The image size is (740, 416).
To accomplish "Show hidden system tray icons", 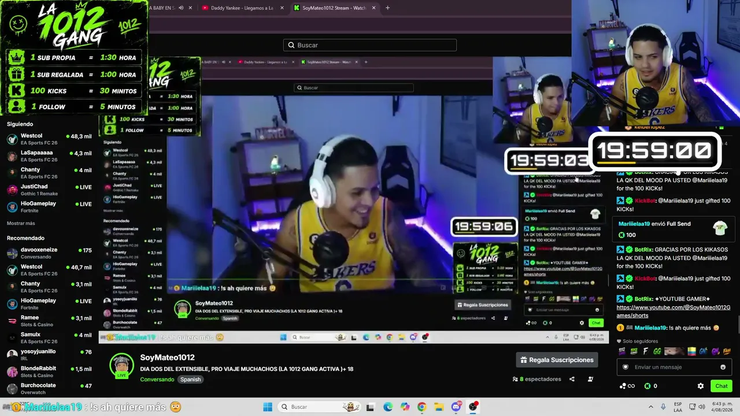I will point(650,407).
